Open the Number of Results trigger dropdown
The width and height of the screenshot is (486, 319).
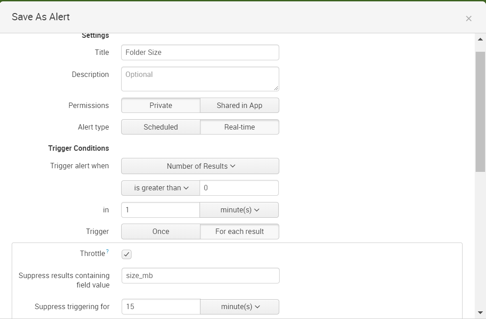click(200, 166)
